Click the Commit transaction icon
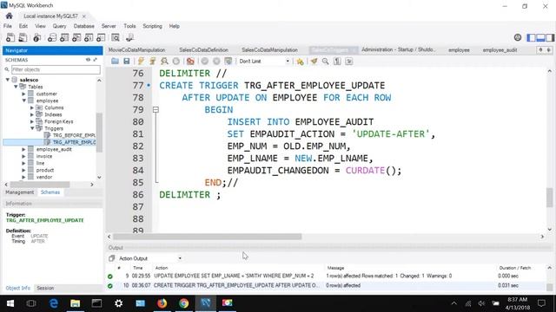The width and height of the screenshot is (556, 312). click(205, 62)
